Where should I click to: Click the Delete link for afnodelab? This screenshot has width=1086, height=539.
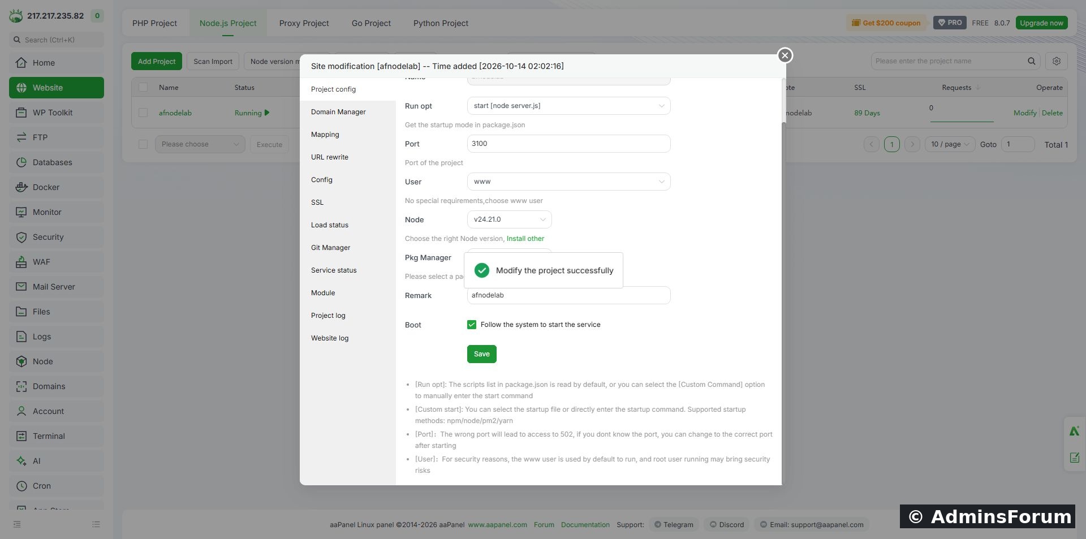(x=1052, y=113)
